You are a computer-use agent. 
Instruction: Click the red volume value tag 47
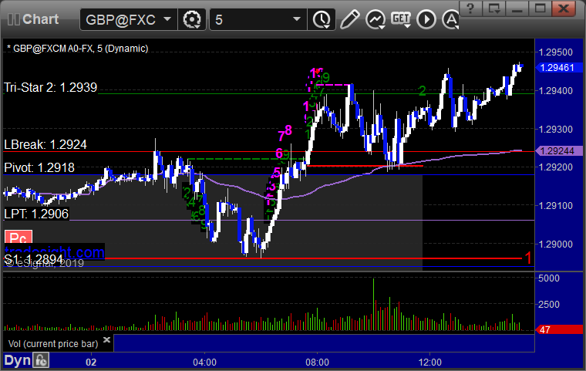pyautogui.click(x=559, y=329)
